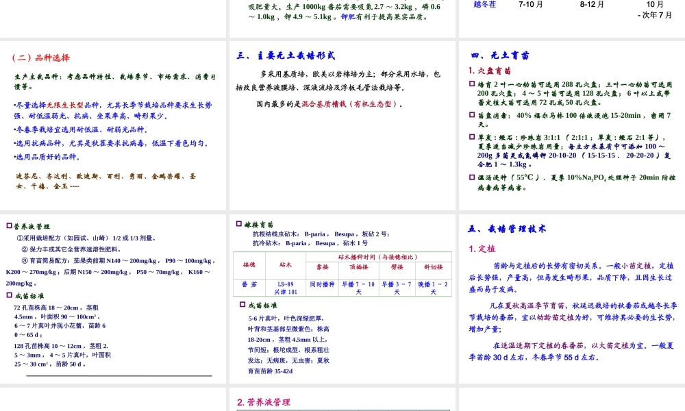Click the red "无限生长型" text
The height and width of the screenshot is (411, 685).
(65, 105)
